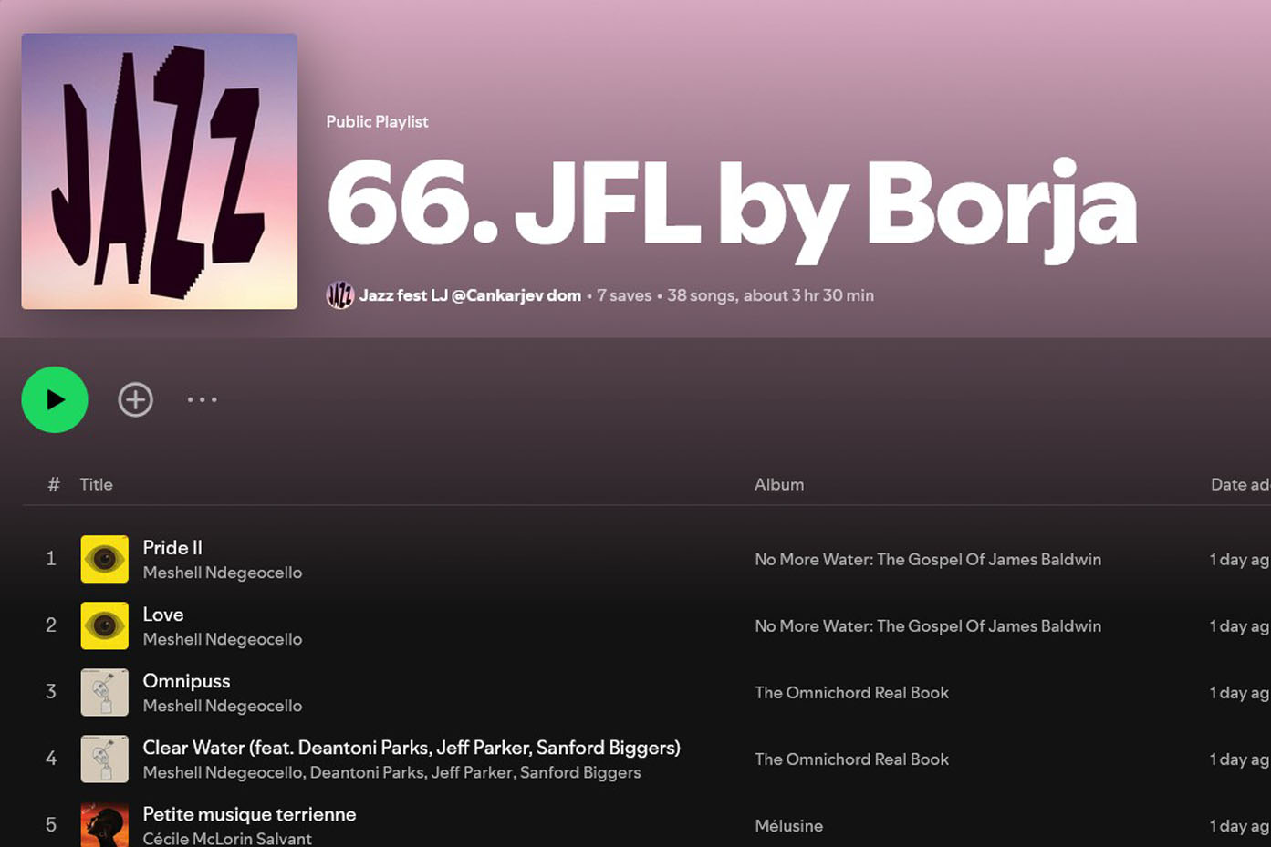Save playlist with the plus circle icon

pos(135,399)
